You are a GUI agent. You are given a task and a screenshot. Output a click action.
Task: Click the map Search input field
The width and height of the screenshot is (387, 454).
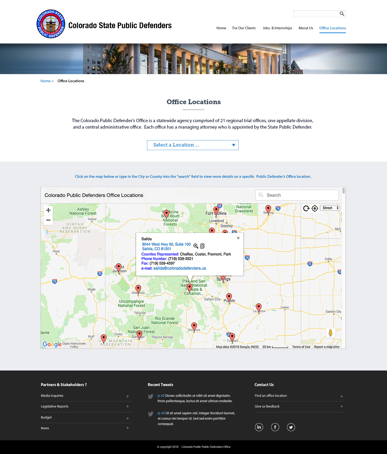pyautogui.click(x=297, y=195)
